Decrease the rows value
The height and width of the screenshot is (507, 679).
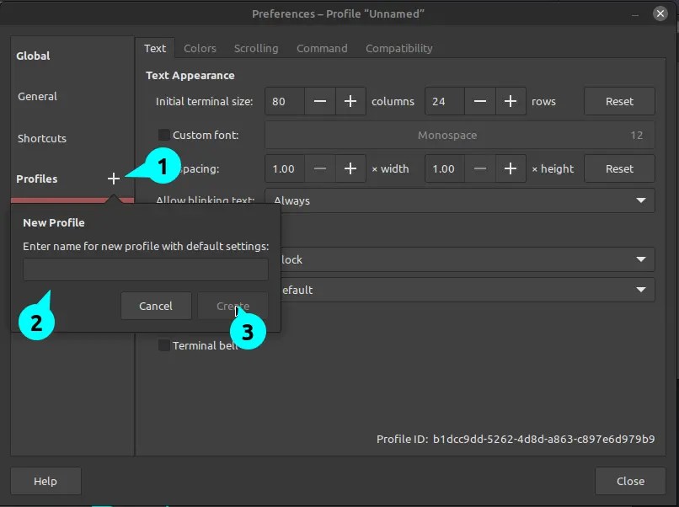479,101
